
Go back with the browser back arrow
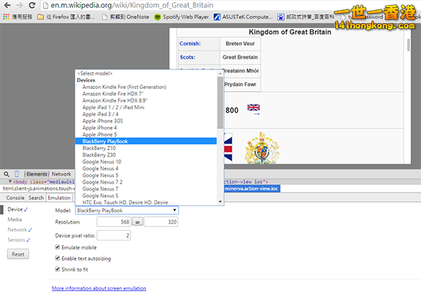[x=7, y=5]
